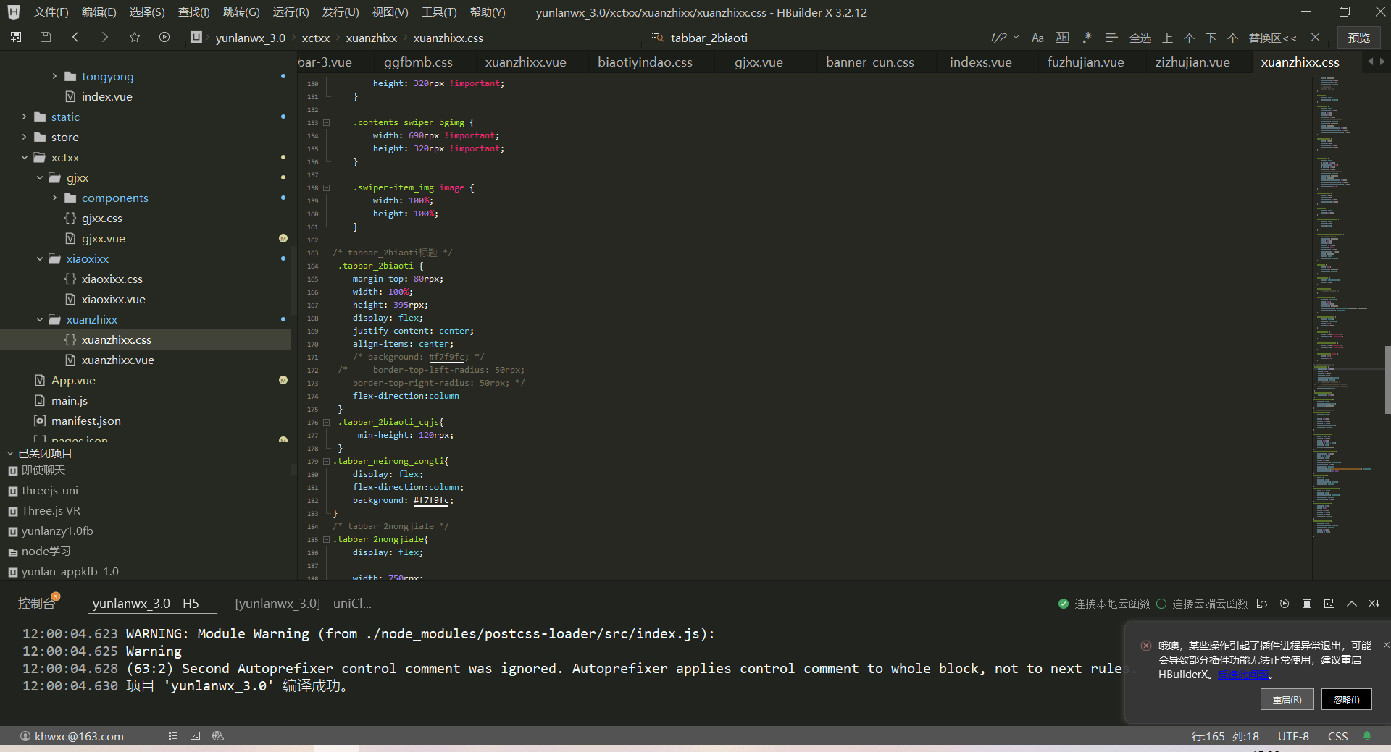1391x752 pixels.
Task: Click the run play icon in toolbar
Action: tap(164, 37)
